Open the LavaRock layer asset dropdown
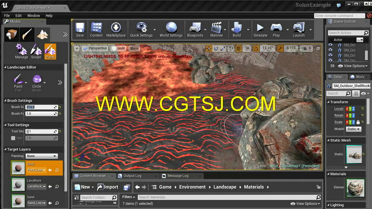 pyautogui.click(x=36, y=187)
